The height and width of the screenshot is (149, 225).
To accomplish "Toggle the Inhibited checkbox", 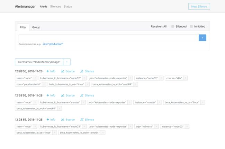I will (191, 26).
